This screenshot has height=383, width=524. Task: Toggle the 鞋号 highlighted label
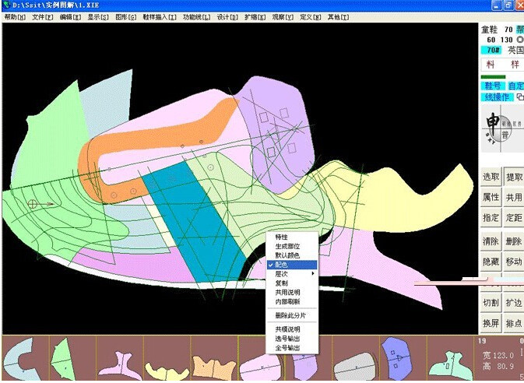pyautogui.click(x=494, y=86)
